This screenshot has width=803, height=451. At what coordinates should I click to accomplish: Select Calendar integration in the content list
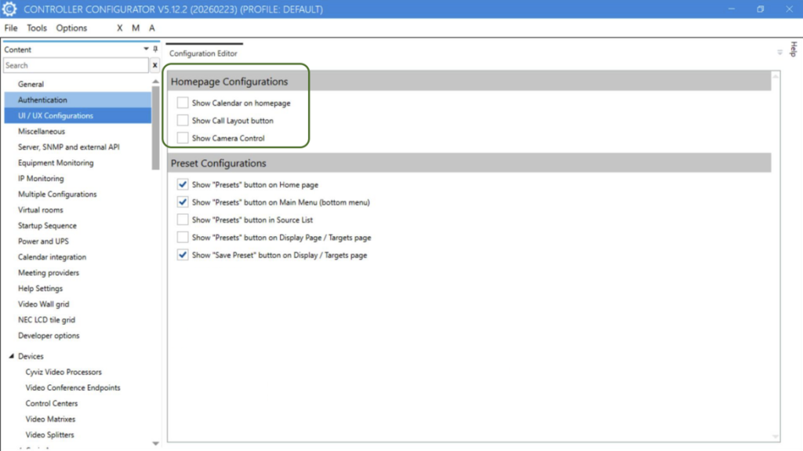click(52, 257)
